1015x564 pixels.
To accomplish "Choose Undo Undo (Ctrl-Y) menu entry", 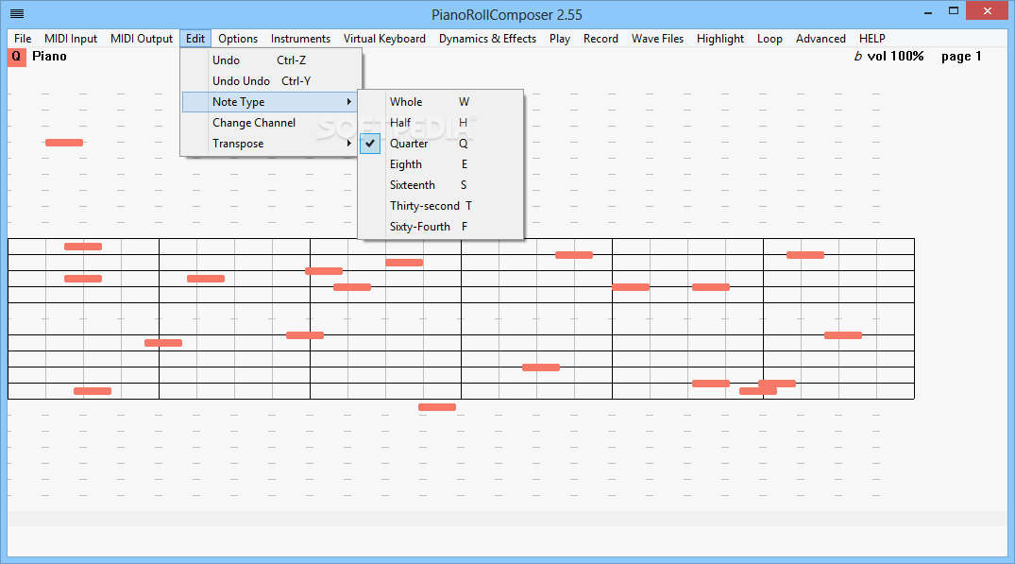I will point(271,81).
